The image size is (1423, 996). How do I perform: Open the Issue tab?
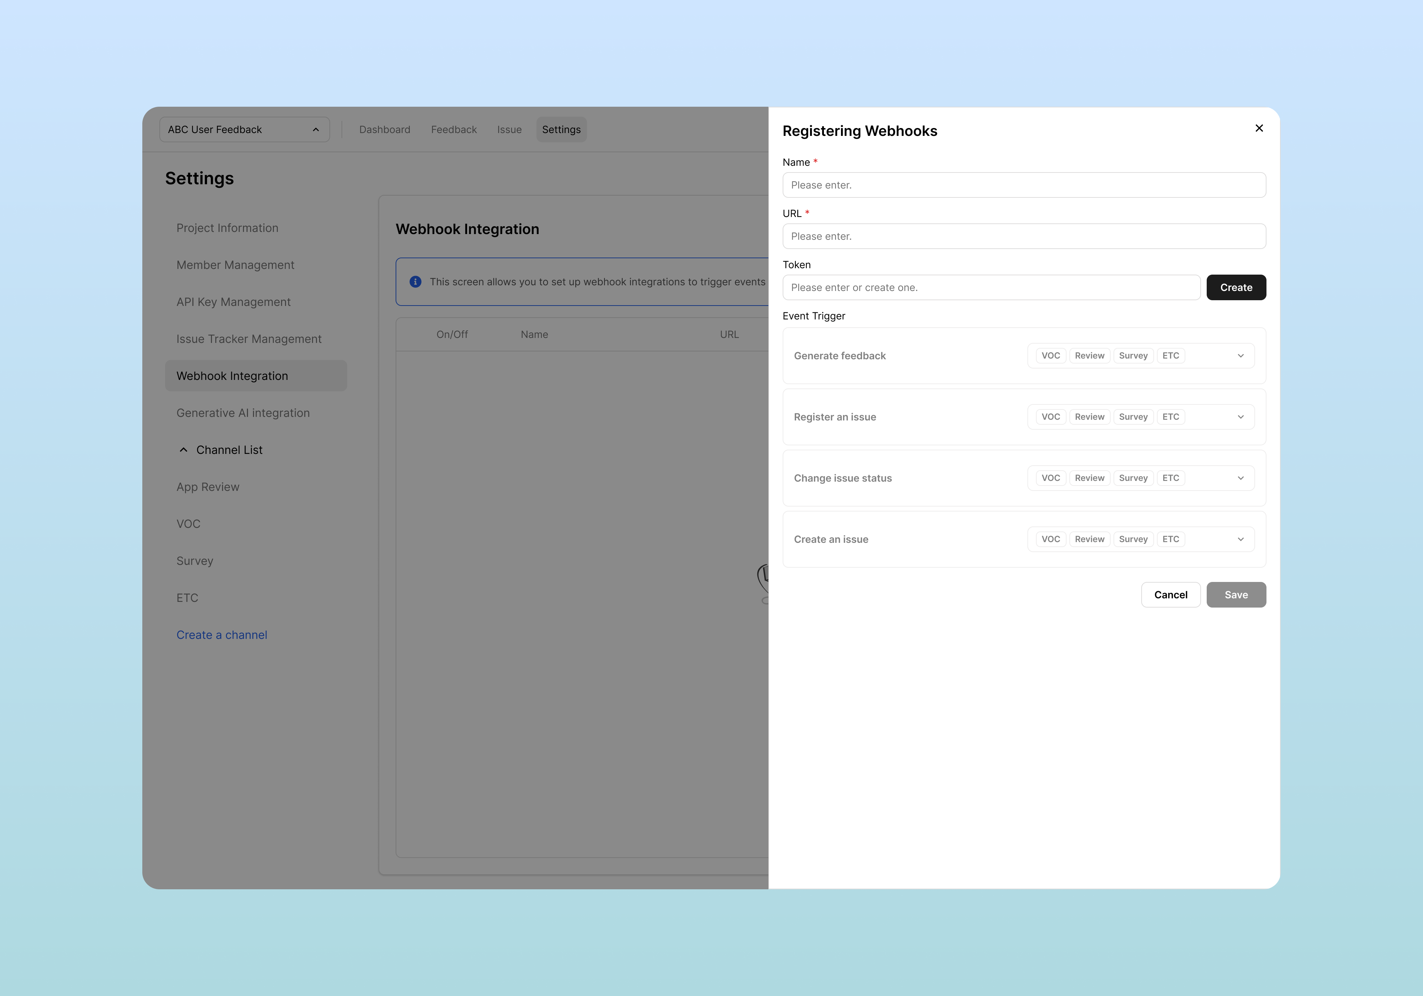tap(509, 129)
